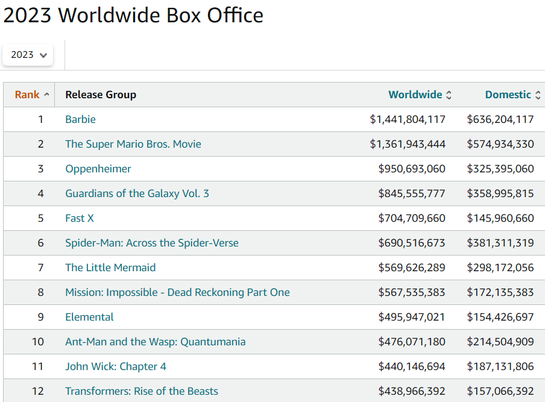Sort table by Rank column header
This screenshot has width=545, height=402.
coord(27,95)
